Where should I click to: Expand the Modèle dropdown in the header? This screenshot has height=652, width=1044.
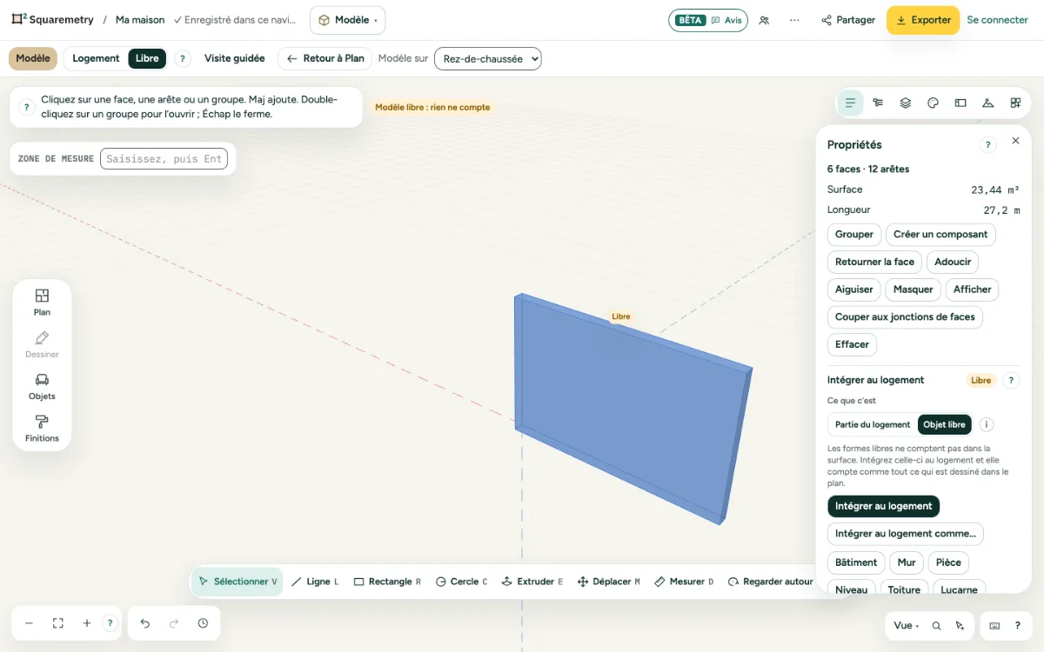347,20
